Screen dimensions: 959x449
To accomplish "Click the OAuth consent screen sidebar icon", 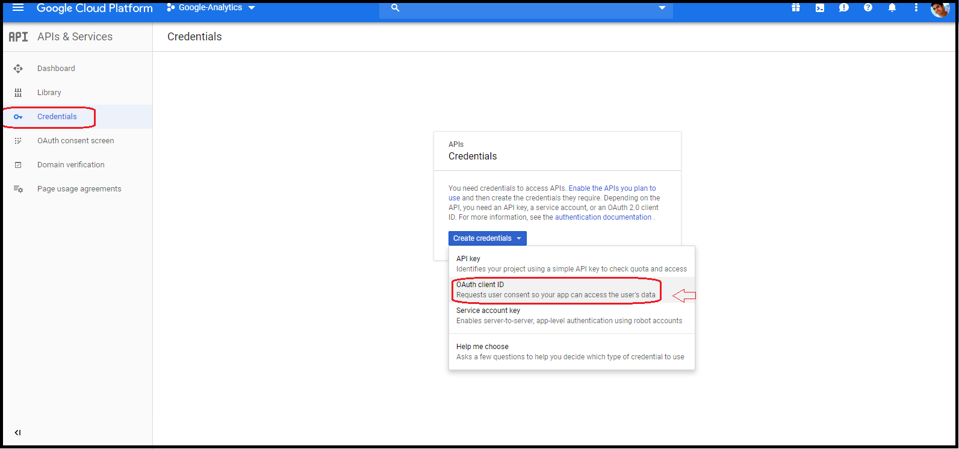I will tap(18, 141).
